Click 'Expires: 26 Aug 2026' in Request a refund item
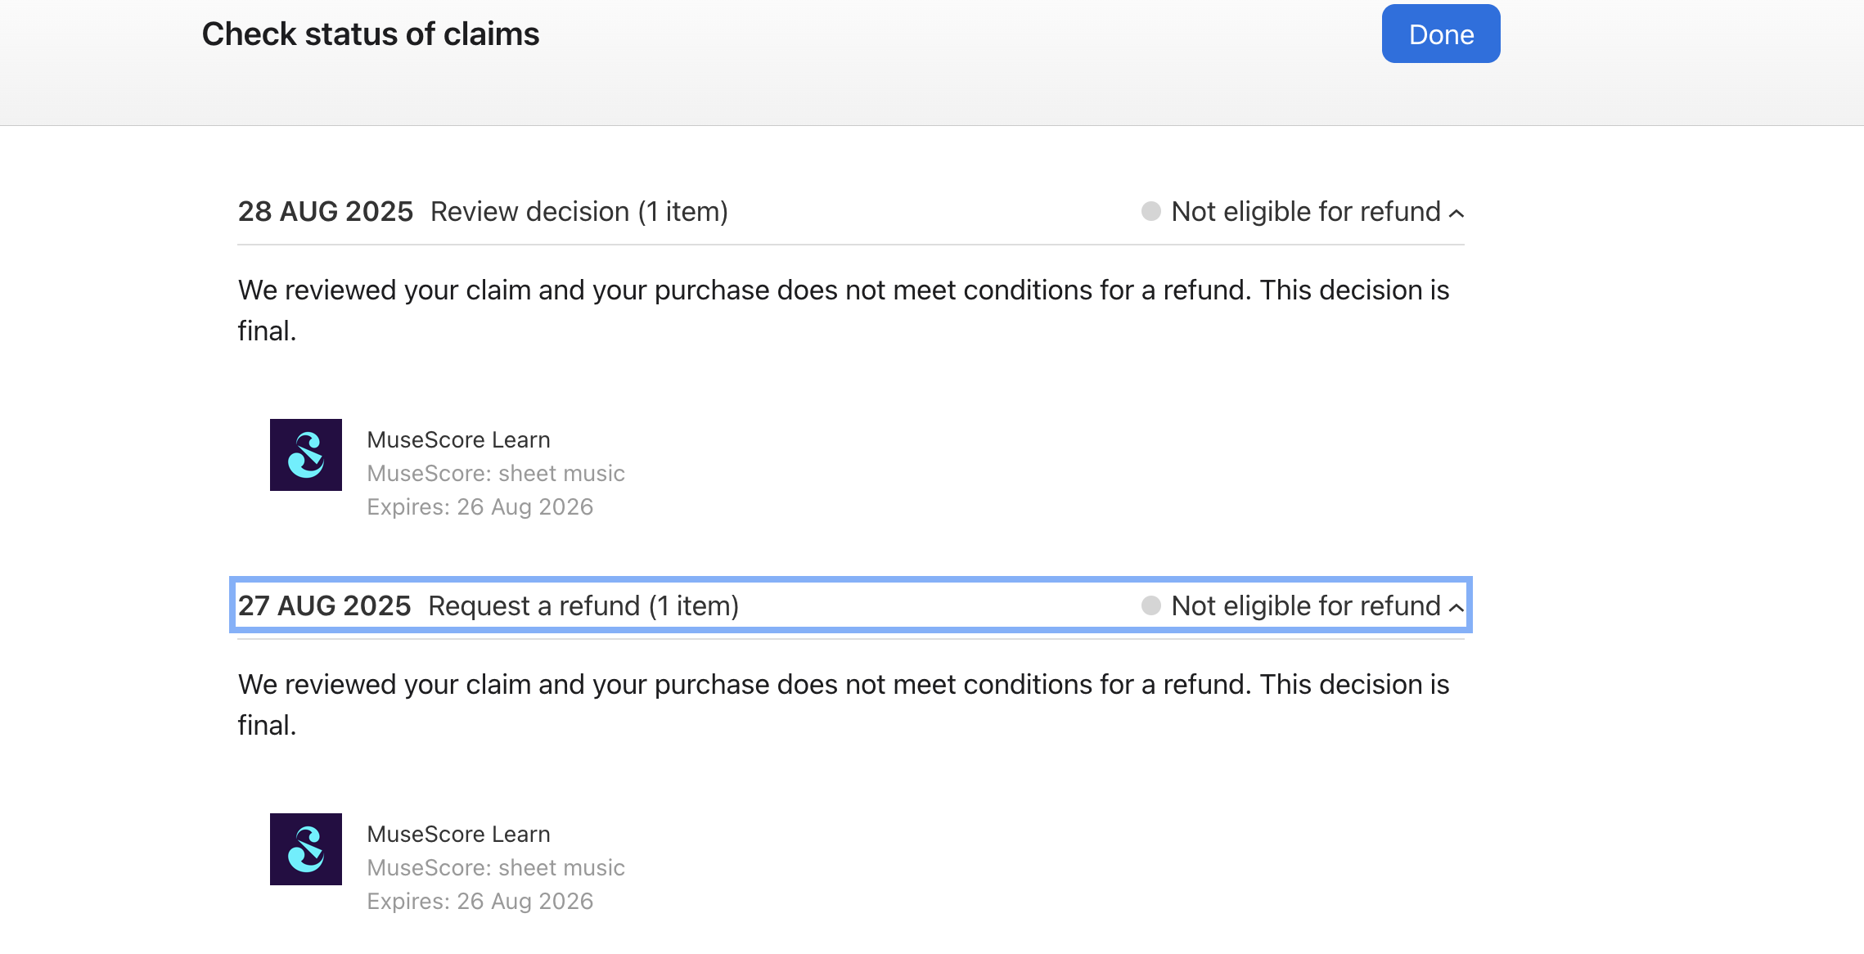1864x954 pixels. point(480,902)
